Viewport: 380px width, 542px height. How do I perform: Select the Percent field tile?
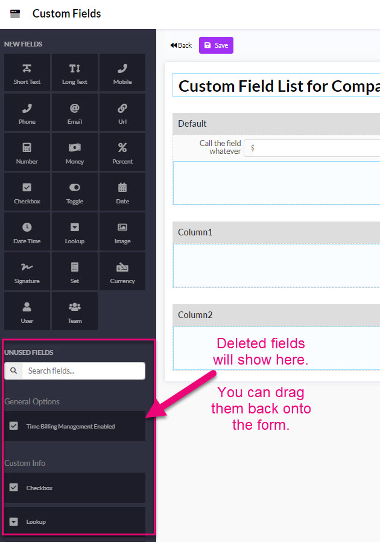pyautogui.click(x=122, y=152)
